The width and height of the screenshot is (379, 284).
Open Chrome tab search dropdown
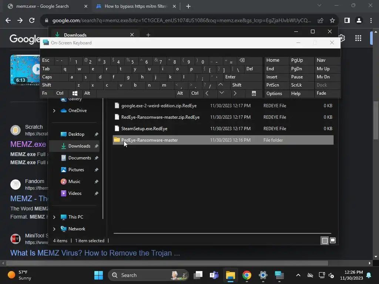tap(319, 5)
